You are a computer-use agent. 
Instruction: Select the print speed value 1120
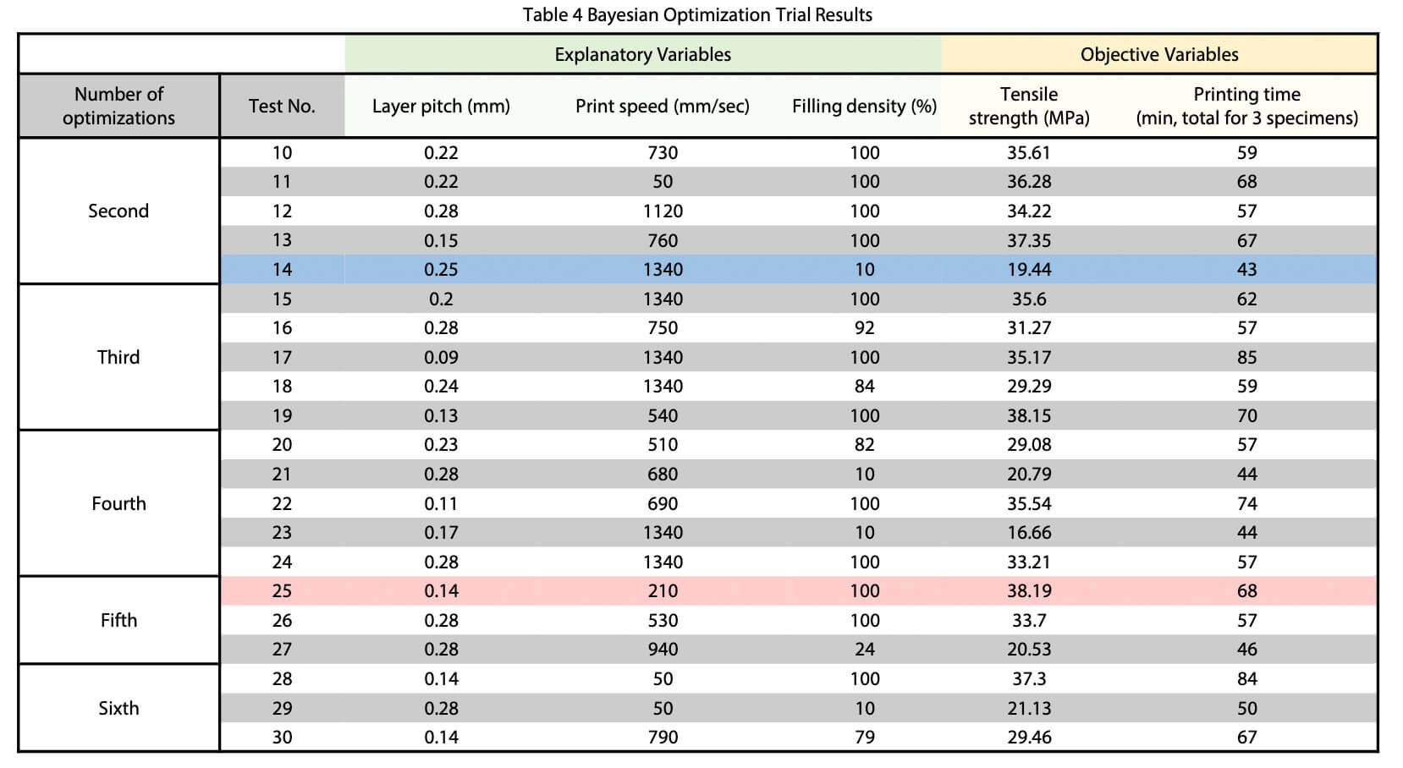click(x=663, y=211)
